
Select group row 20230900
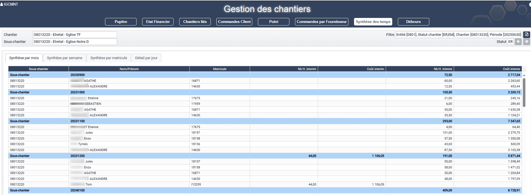265,75
